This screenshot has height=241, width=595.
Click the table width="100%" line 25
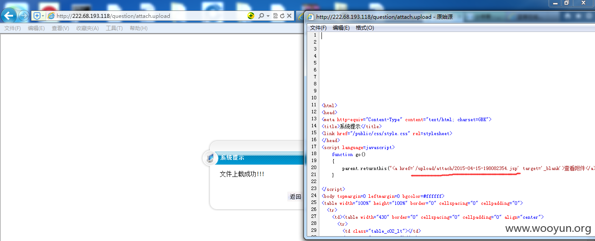pos(422,203)
